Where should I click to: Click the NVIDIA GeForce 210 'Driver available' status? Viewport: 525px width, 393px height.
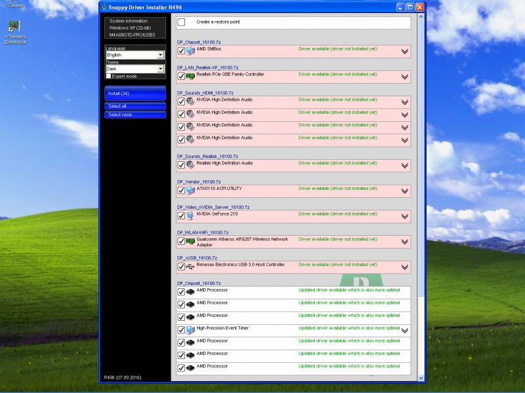tap(338, 214)
